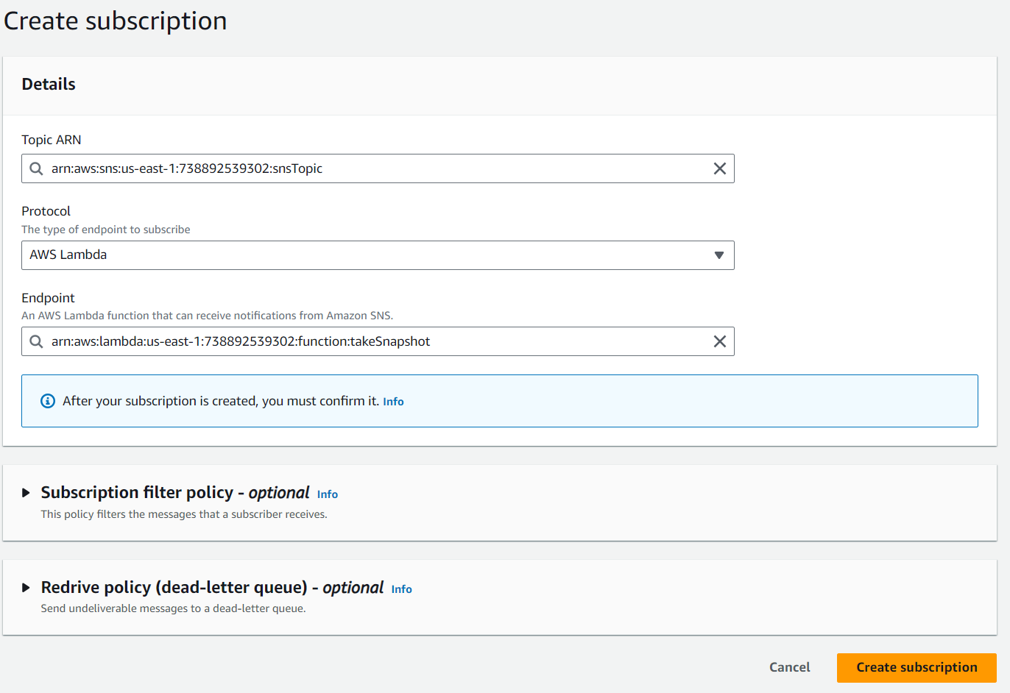
Task: Click the Details section heading
Action: 49,84
